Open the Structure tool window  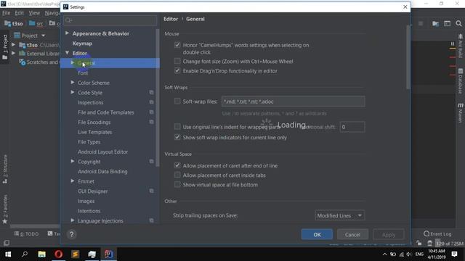[x=5, y=169]
